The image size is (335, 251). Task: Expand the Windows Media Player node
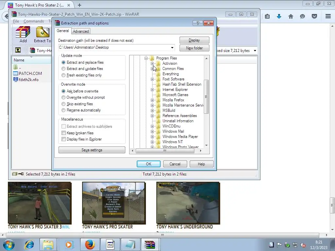(152, 137)
